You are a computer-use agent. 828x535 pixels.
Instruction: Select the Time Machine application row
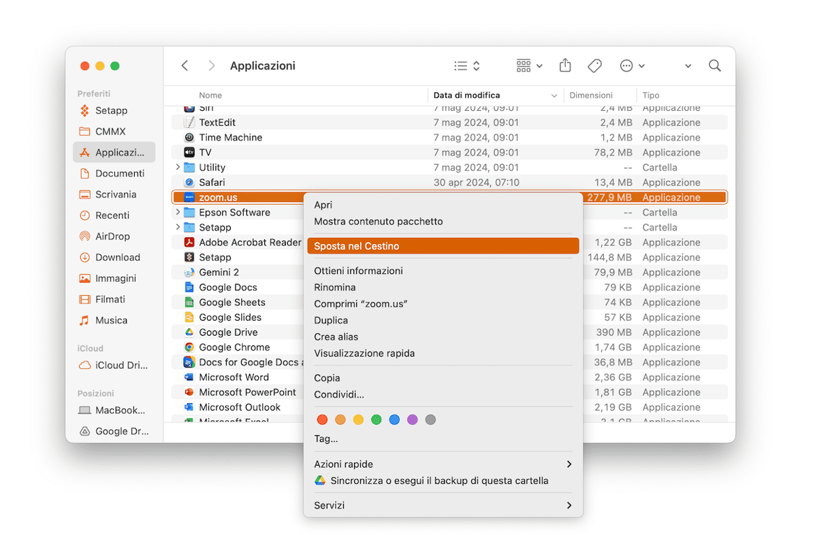(449, 137)
